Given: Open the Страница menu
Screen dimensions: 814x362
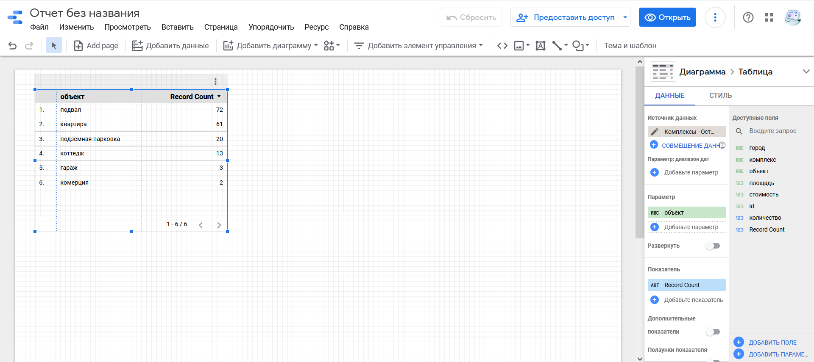Looking at the screenshot, I should (221, 27).
